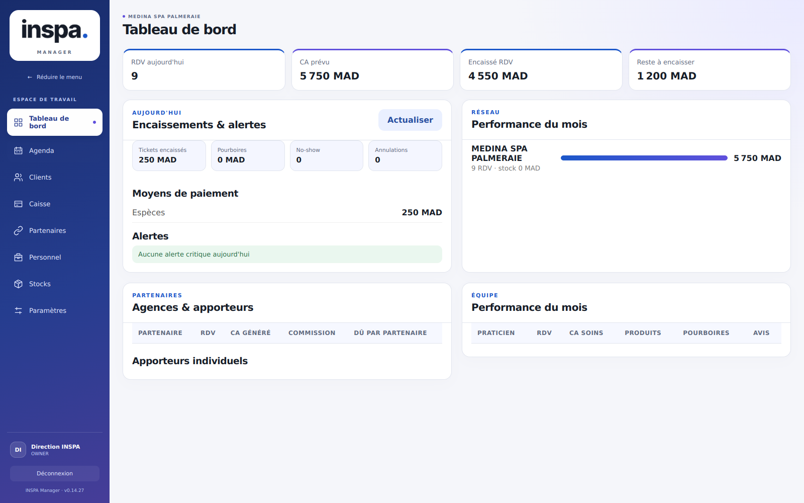Click the Actualiser button
The width and height of the screenshot is (804, 503).
pos(410,120)
